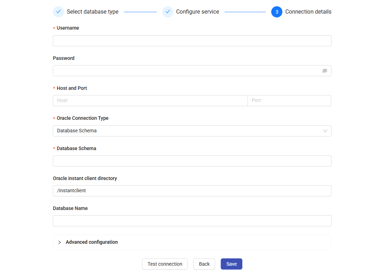Toggle password visibility eye icon
Screen dimensions: 383x273
tap(325, 71)
